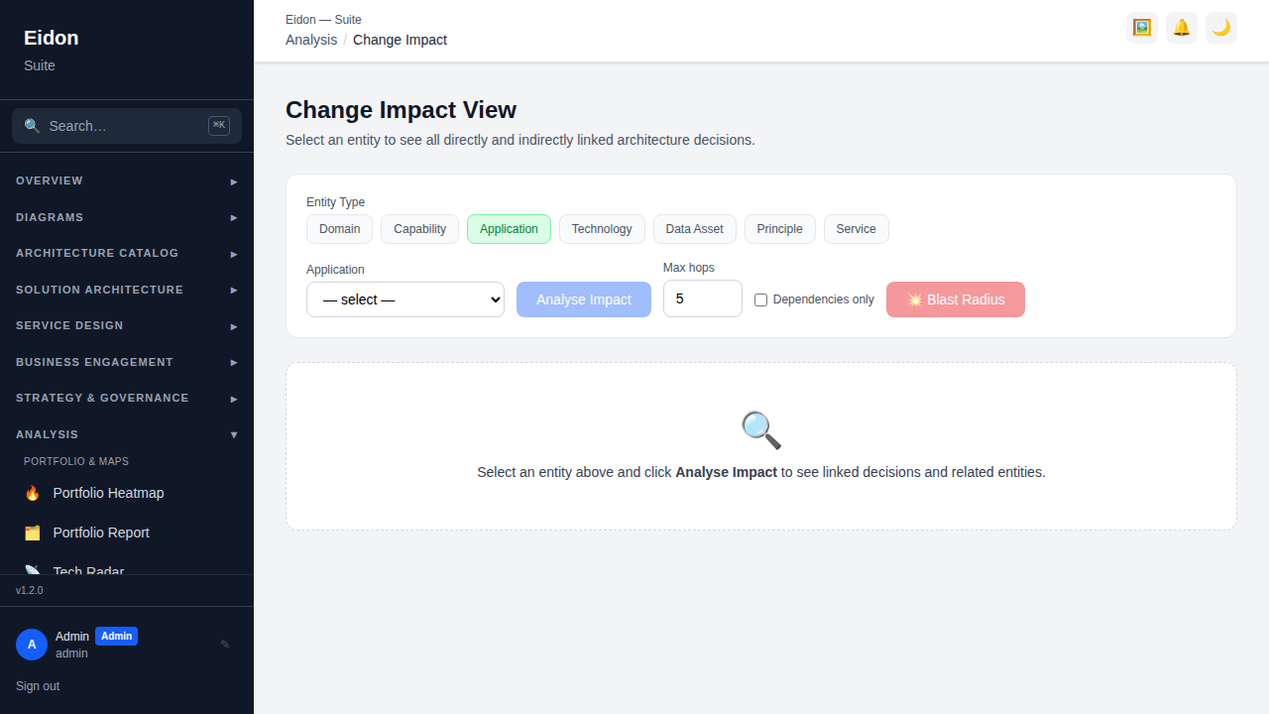Viewport: 1269px width, 714px height.
Task: Click the ⌘K shortcut badge
Action: (219, 126)
